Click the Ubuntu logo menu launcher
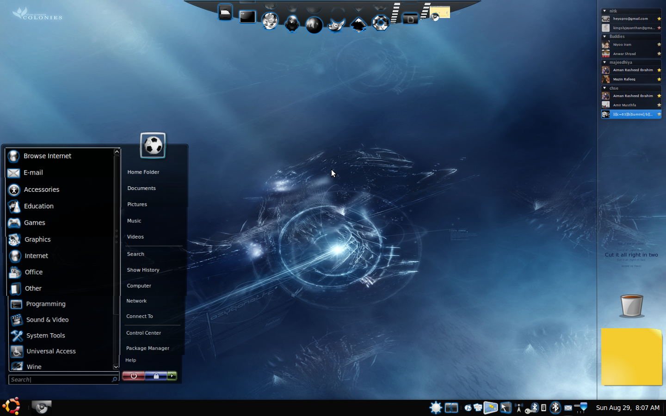 (12, 407)
